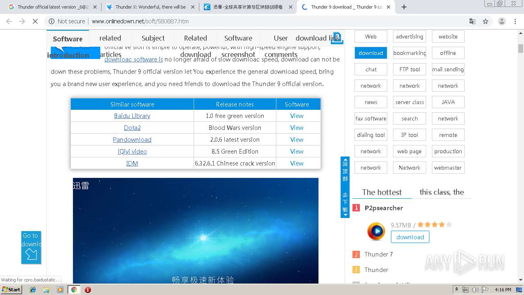Screen dimensions: 524x295
Task: Select the JAVA category tag
Action: click(x=448, y=102)
